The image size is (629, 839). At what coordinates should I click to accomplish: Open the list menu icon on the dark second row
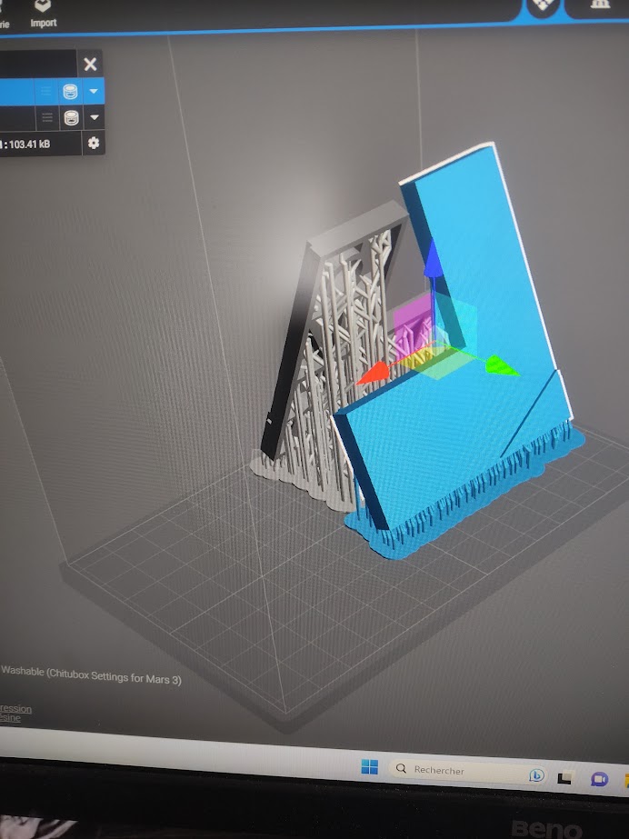(47, 117)
